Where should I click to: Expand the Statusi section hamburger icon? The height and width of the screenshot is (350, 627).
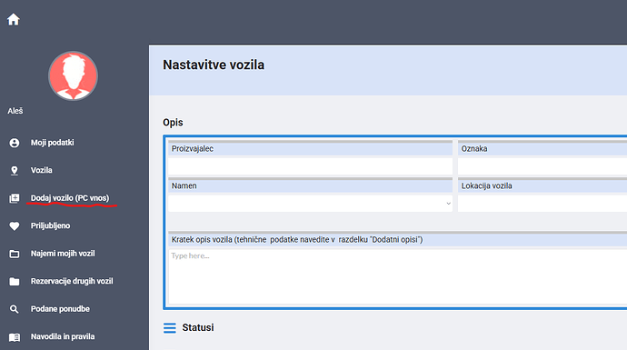[170, 328]
